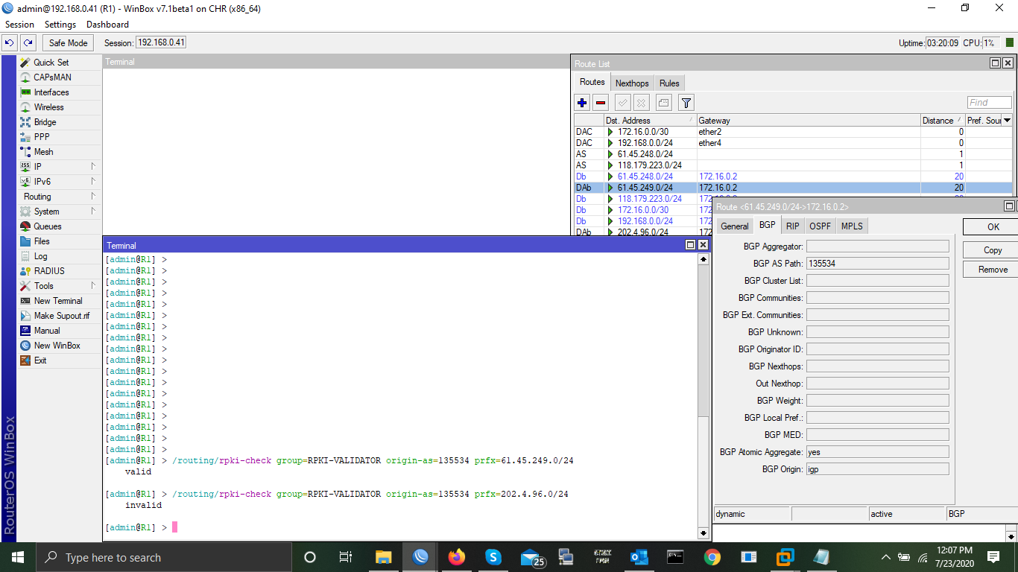Screen dimensions: 1018x572
Task: Click the Terminal window scroll-up arrow
Action: tap(703, 259)
